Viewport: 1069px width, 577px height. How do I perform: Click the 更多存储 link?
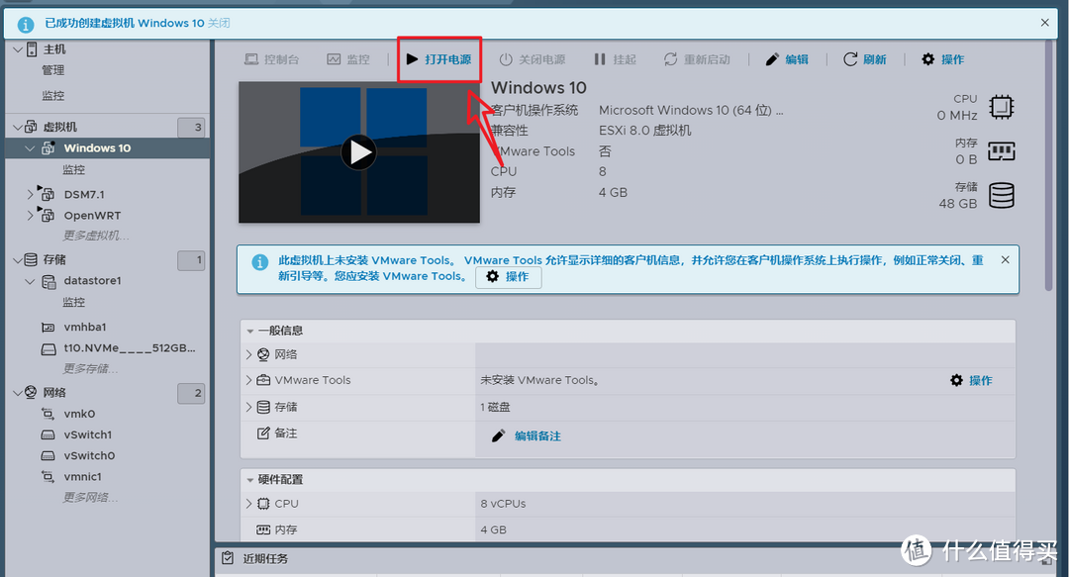pyautogui.click(x=91, y=369)
